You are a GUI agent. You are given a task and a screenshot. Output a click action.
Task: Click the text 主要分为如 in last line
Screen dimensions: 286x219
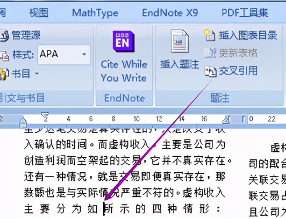61,209
